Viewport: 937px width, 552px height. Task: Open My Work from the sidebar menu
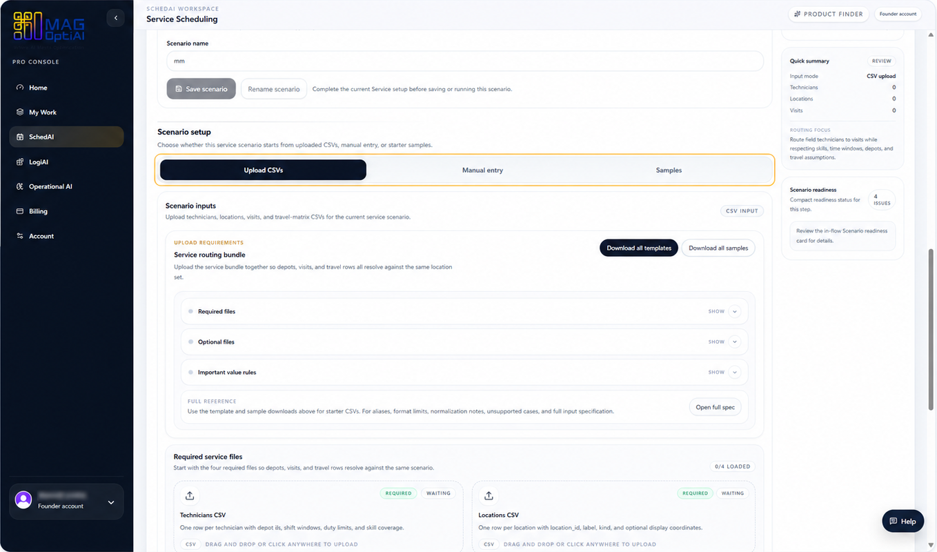pos(66,112)
